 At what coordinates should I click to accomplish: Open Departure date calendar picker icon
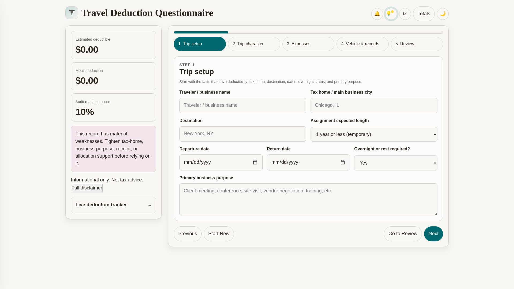[x=255, y=162]
